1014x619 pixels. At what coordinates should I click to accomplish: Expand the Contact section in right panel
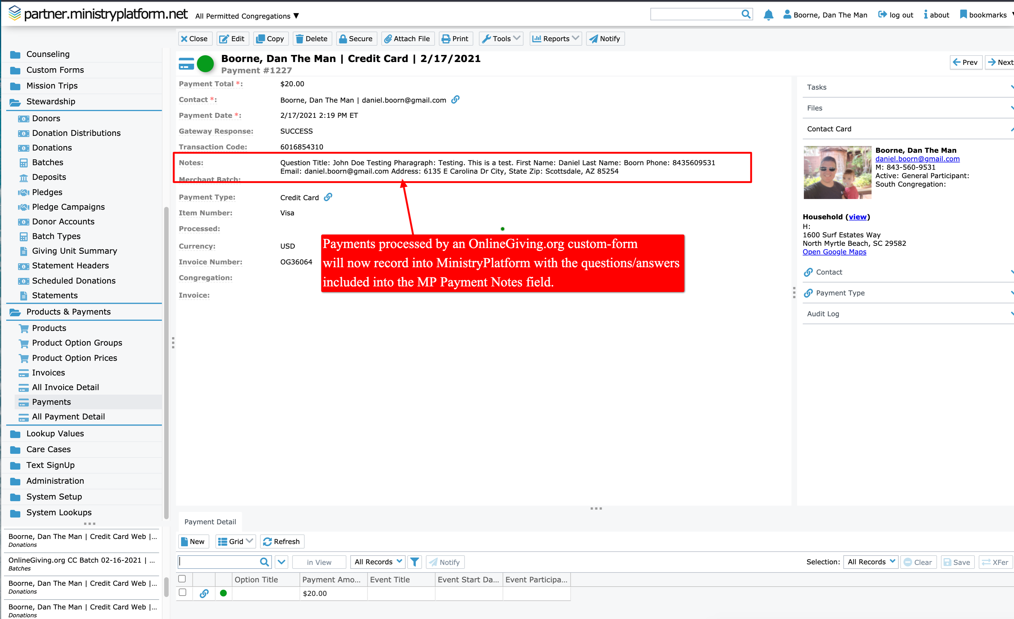(908, 272)
